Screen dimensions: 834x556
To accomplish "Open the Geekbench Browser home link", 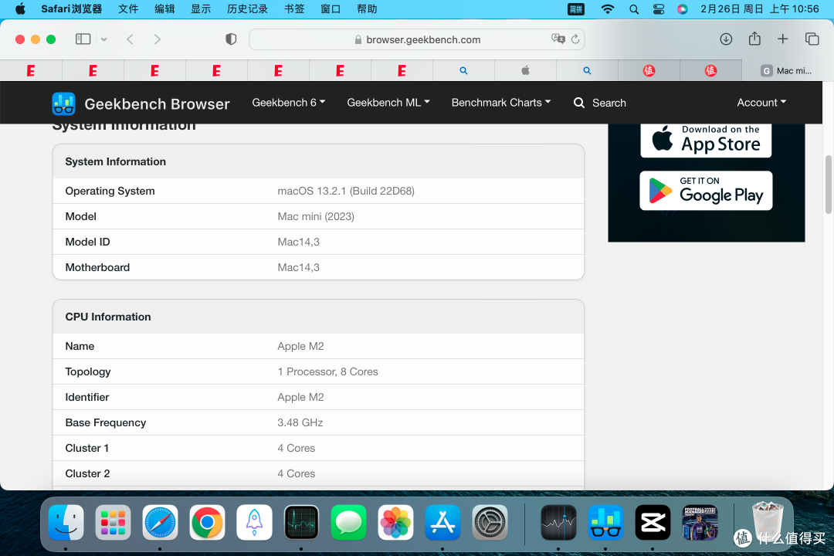I will [x=157, y=103].
